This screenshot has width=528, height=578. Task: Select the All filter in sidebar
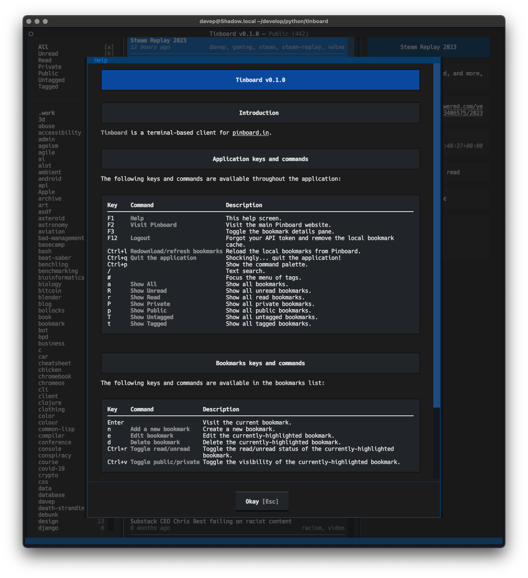(x=43, y=47)
